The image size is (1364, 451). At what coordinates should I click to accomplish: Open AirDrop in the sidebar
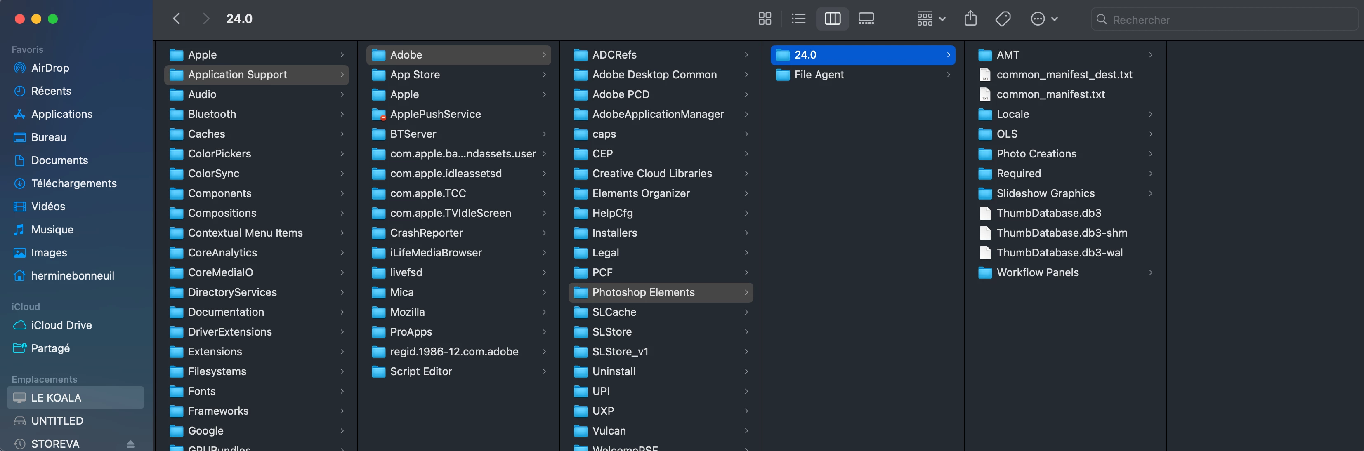point(50,68)
